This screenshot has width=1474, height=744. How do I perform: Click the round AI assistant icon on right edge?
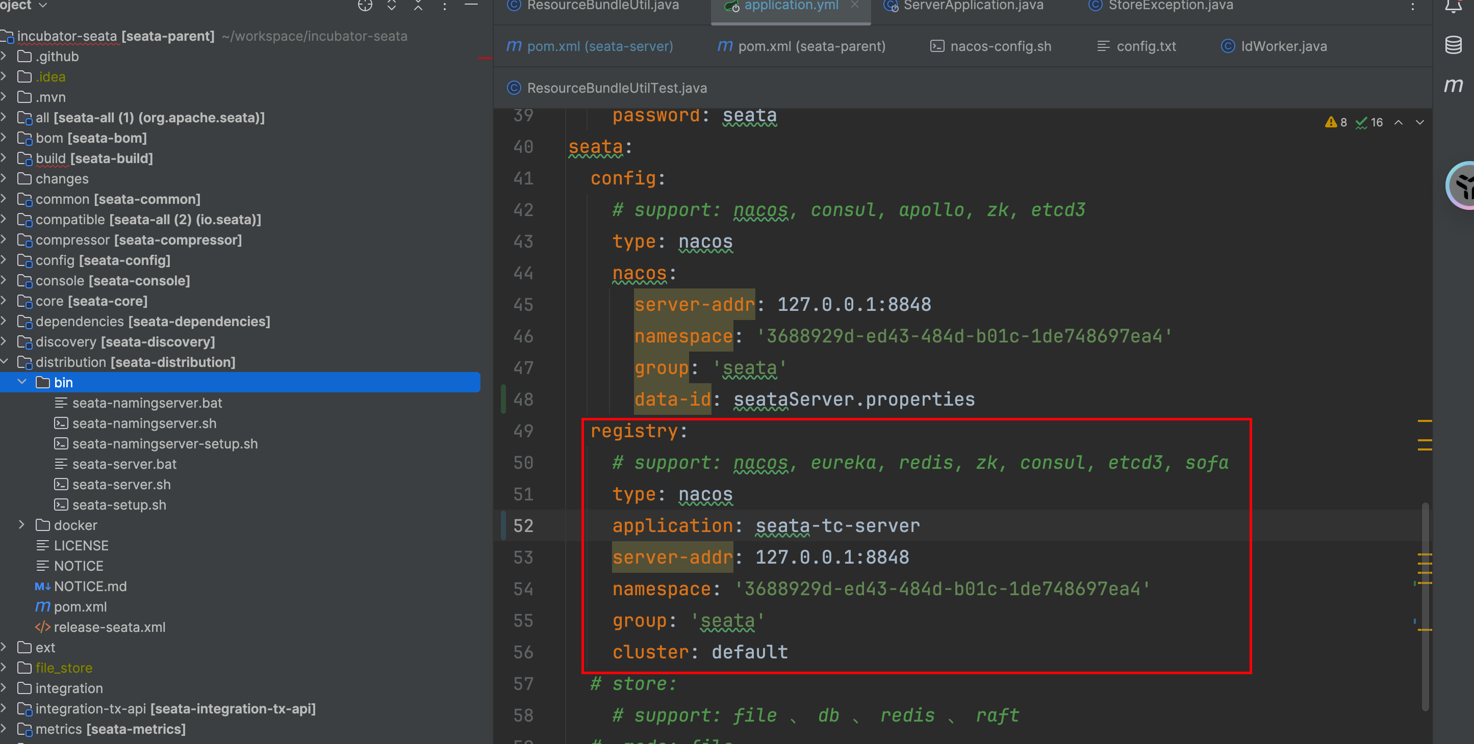pos(1463,186)
